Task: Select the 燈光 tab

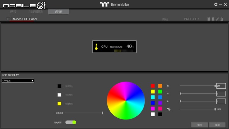Action: (x=59, y=11)
